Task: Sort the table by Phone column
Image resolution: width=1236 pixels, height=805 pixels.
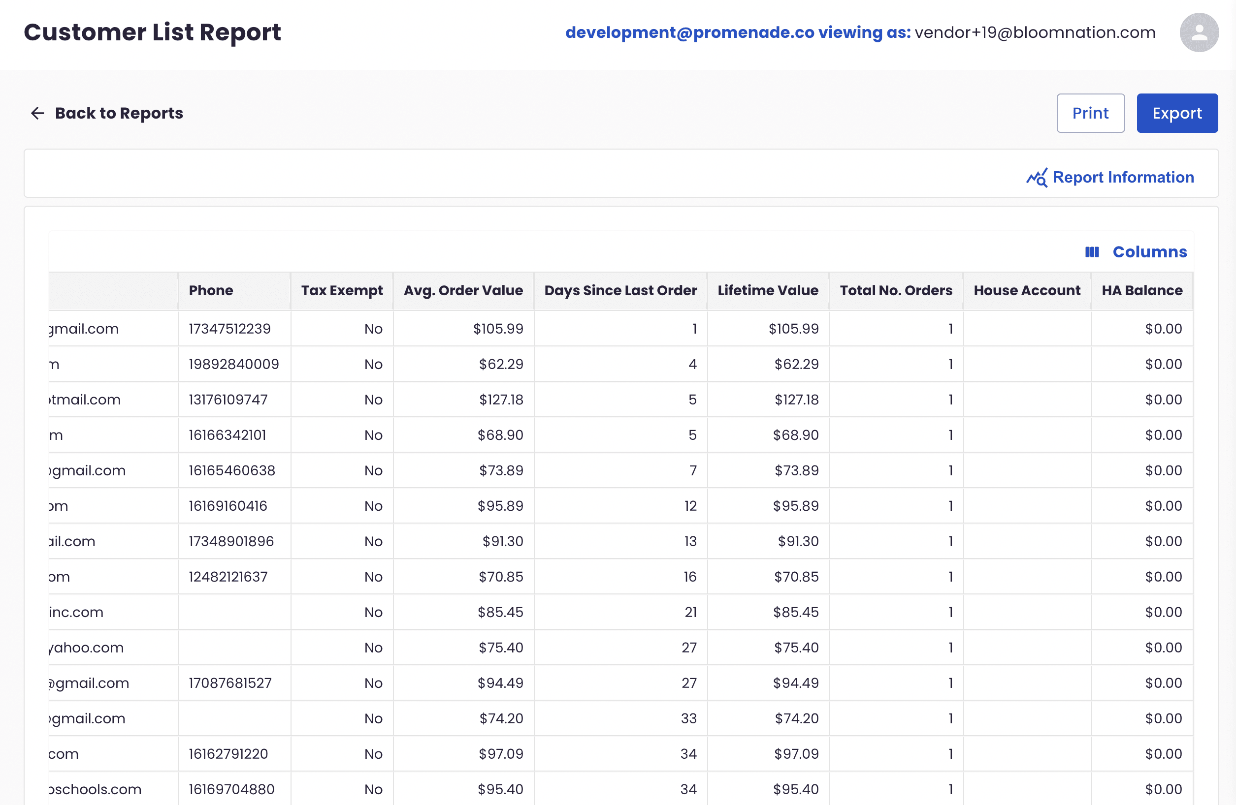Action: click(x=210, y=291)
